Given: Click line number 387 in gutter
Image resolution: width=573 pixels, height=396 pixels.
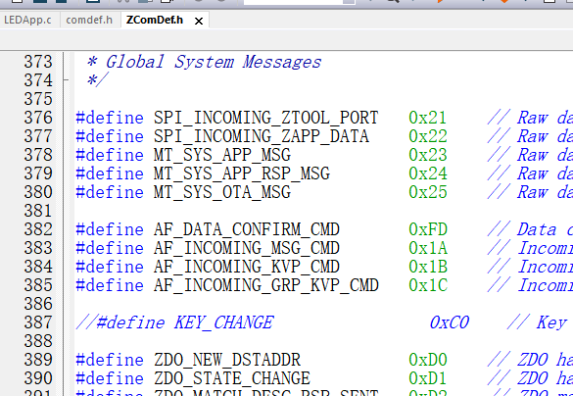Looking at the screenshot, I should coord(38,322).
